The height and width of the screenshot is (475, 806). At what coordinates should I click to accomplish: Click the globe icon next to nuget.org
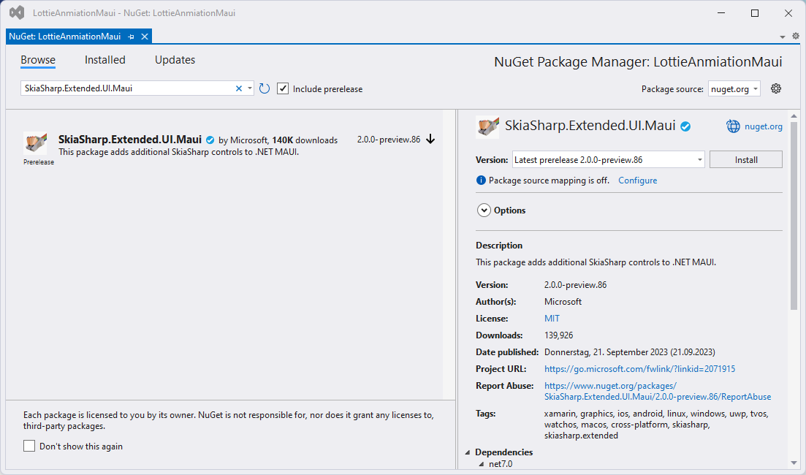(x=733, y=126)
